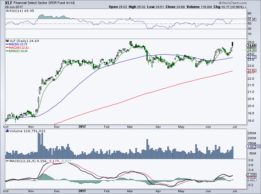
Task: Click the tall March volume spike bar
Action: pos(147,149)
